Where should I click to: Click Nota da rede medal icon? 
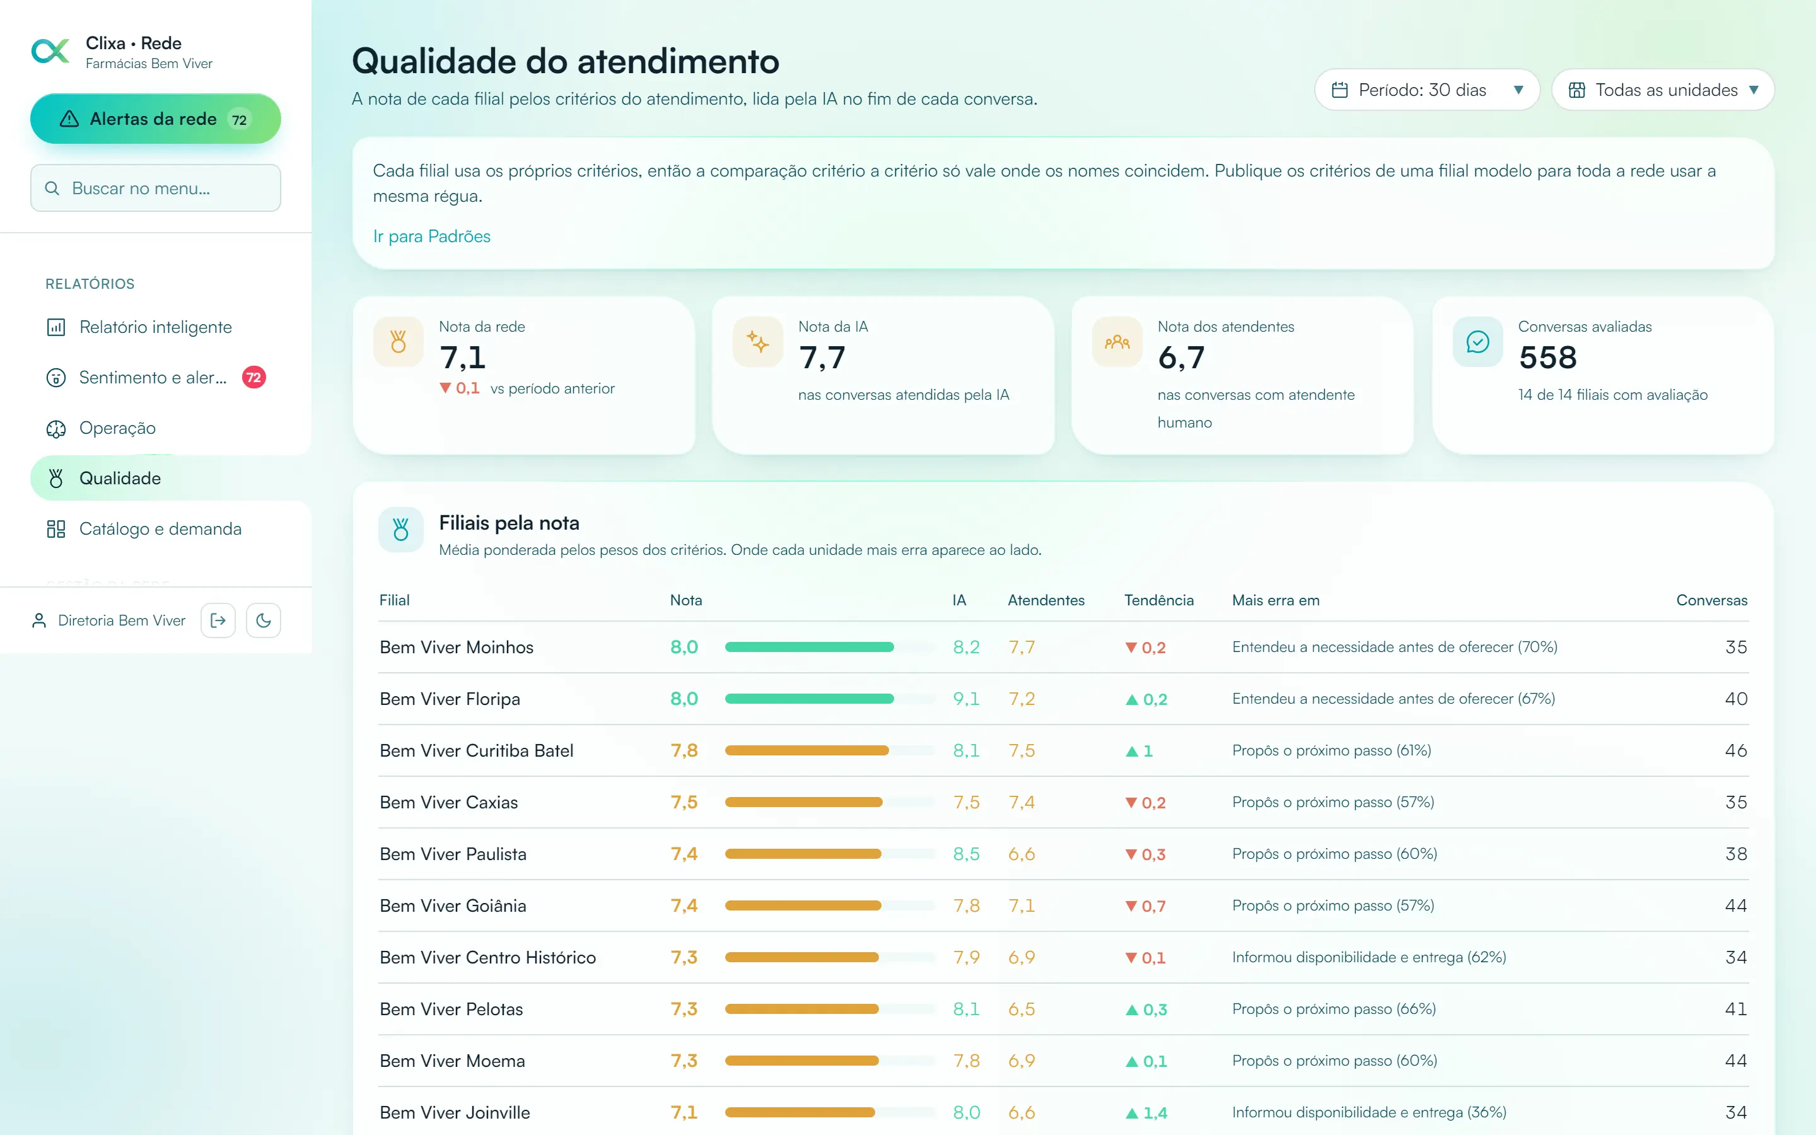tap(399, 342)
